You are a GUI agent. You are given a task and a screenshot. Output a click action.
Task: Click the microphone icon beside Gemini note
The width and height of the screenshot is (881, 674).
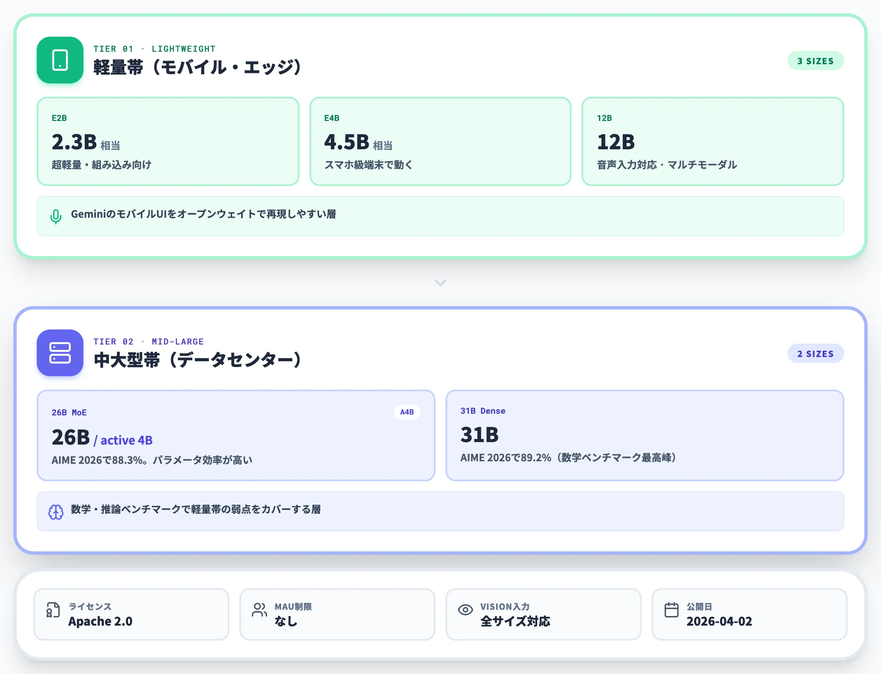click(x=56, y=216)
